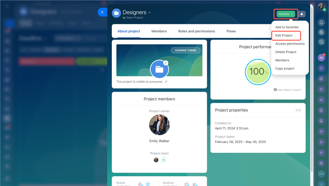Choose Add to favorites option
This screenshot has height=186, width=329.
click(x=287, y=27)
